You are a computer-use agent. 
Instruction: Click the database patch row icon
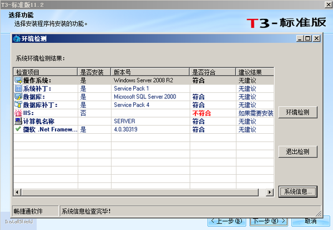point(18,104)
